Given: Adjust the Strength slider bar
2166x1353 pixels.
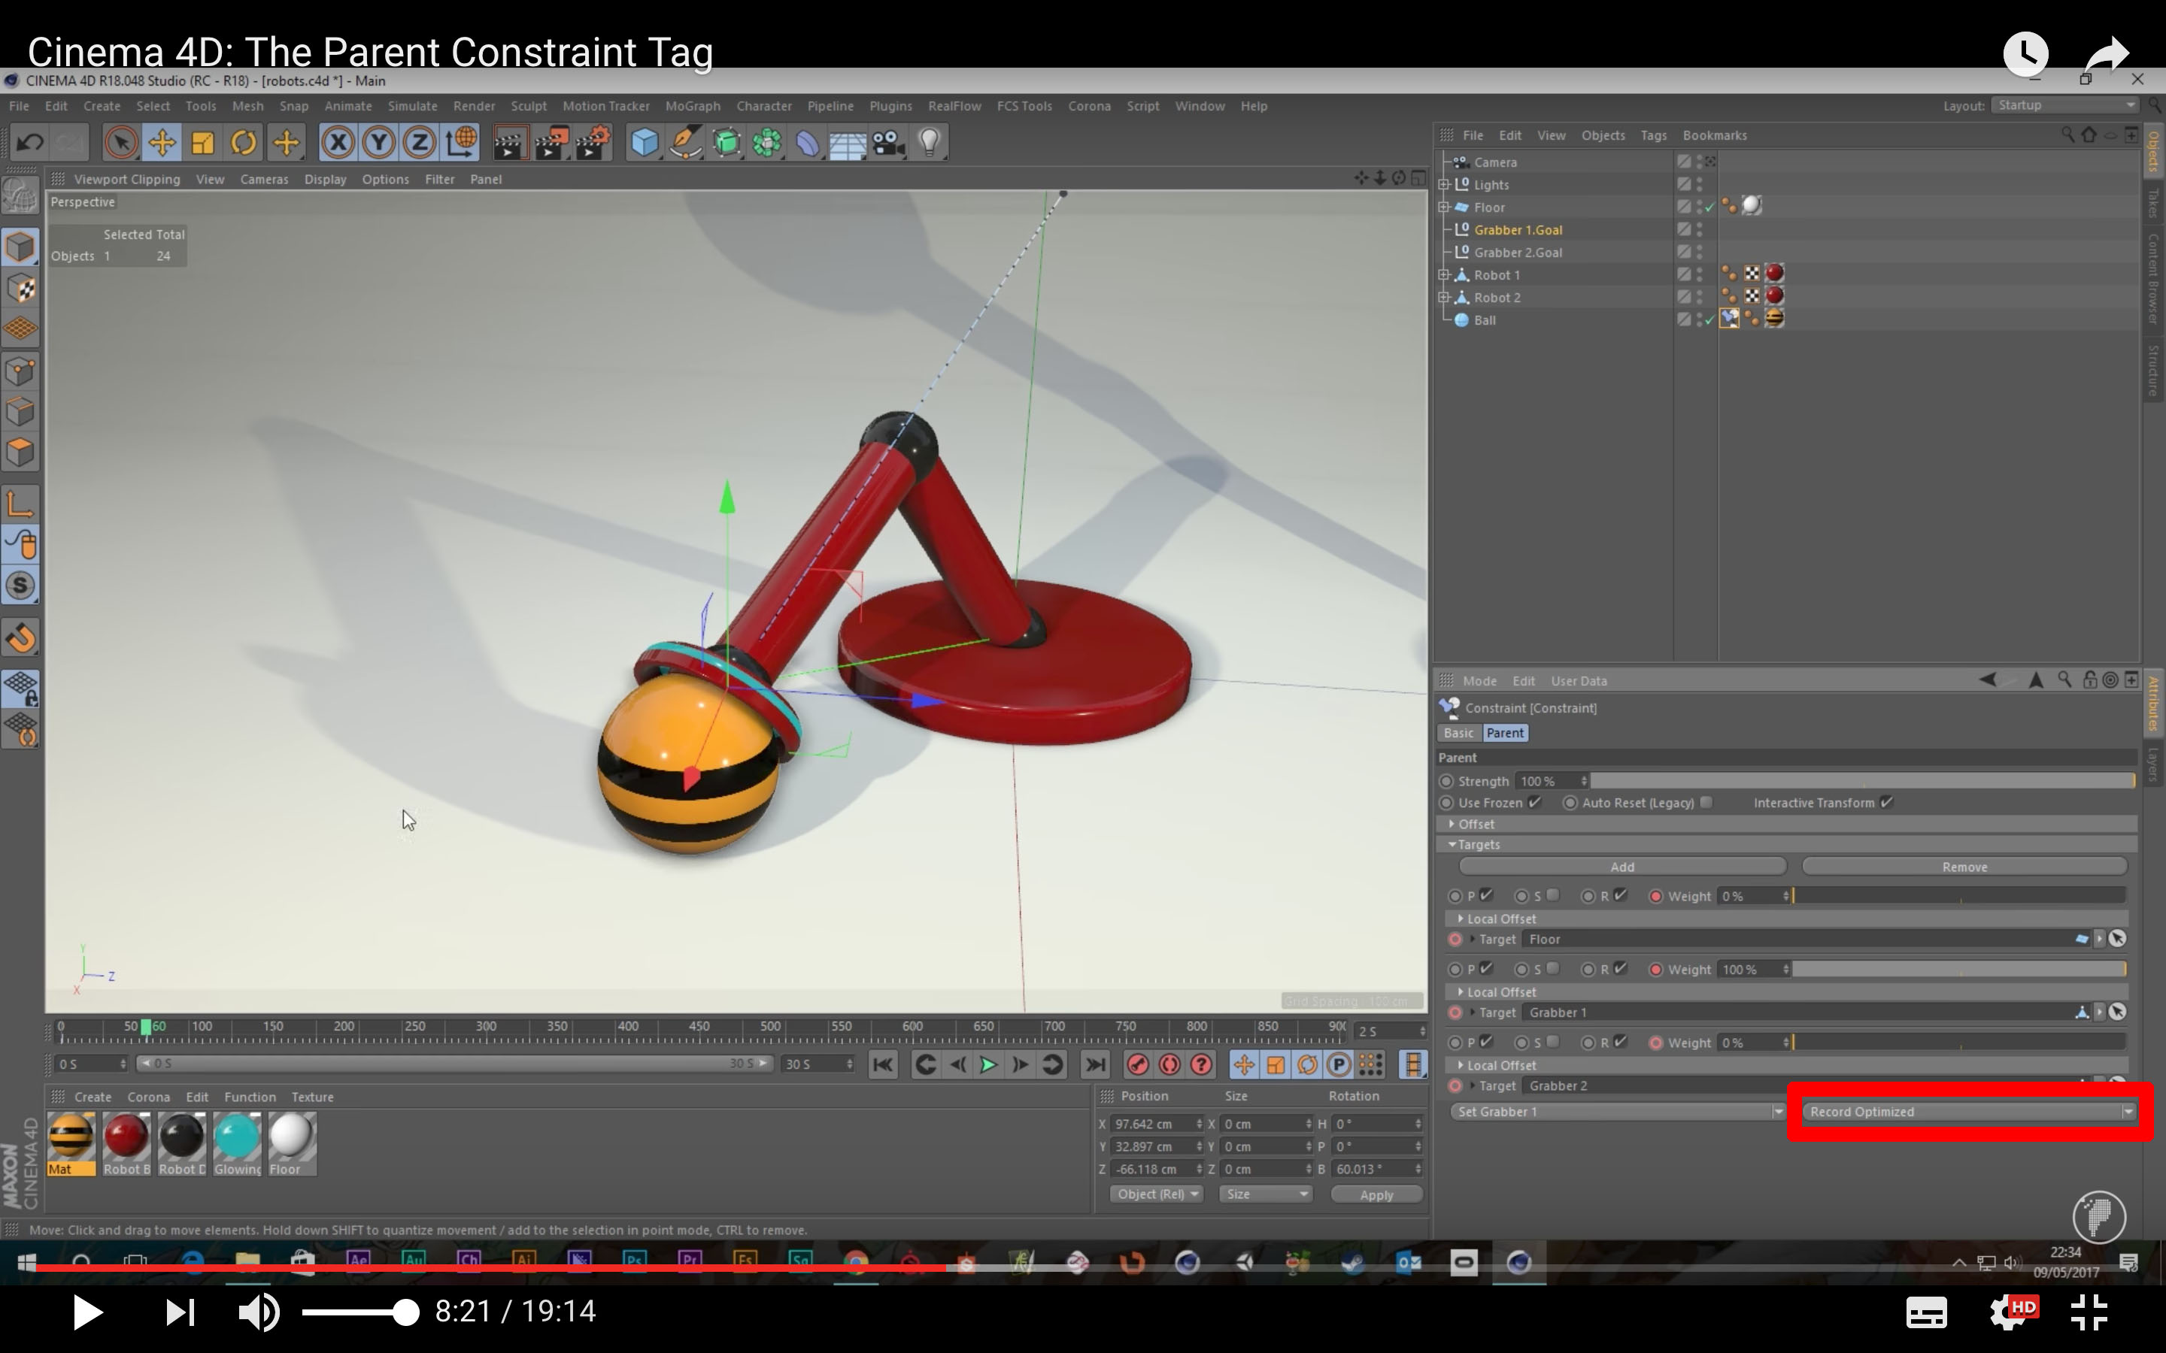Looking at the screenshot, I should [x=1863, y=781].
